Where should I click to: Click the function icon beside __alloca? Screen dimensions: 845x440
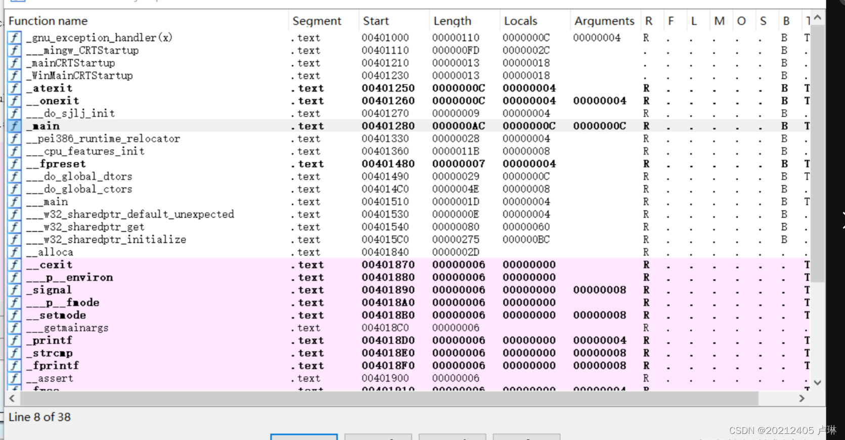pyautogui.click(x=14, y=252)
